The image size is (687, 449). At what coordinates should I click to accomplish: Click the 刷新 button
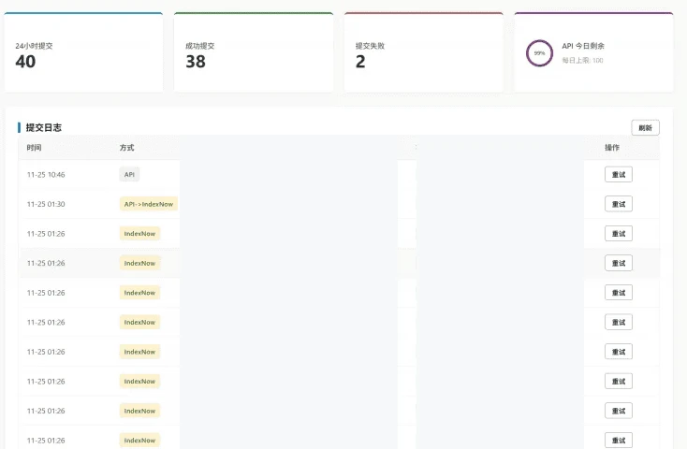click(x=645, y=128)
